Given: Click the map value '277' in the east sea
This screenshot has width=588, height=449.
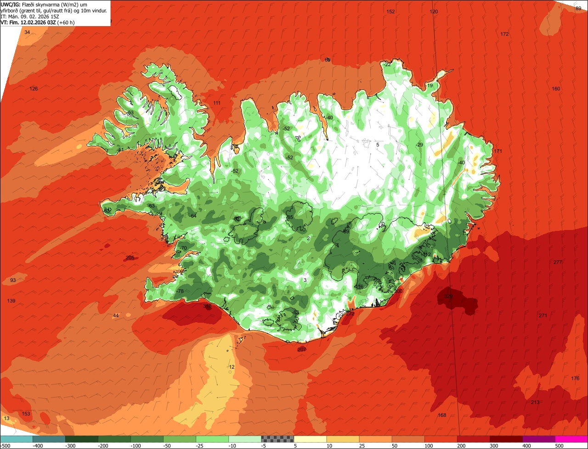Looking at the screenshot, I should 558,262.
